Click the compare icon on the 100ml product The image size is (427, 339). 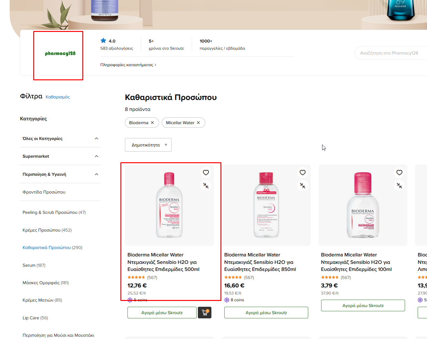click(x=399, y=185)
